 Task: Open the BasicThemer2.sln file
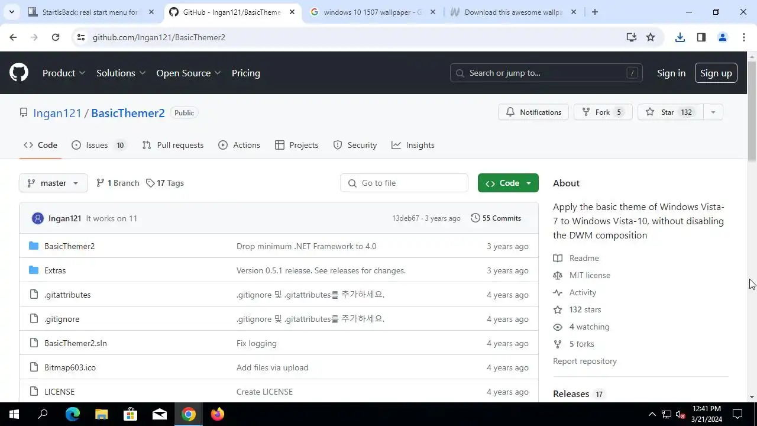tap(76, 343)
